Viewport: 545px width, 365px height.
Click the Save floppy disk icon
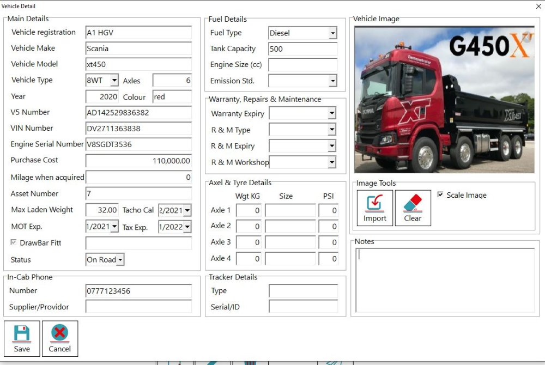tap(22, 333)
